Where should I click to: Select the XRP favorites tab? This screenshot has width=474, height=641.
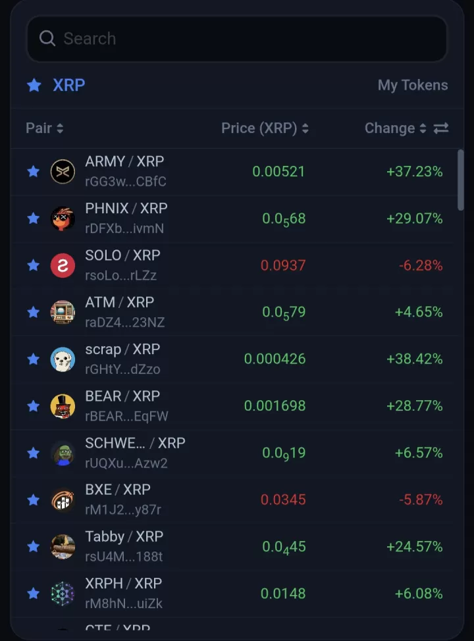point(68,85)
